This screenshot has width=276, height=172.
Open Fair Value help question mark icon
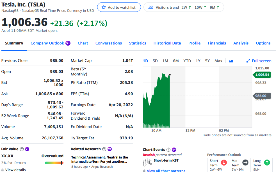point(22,149)
